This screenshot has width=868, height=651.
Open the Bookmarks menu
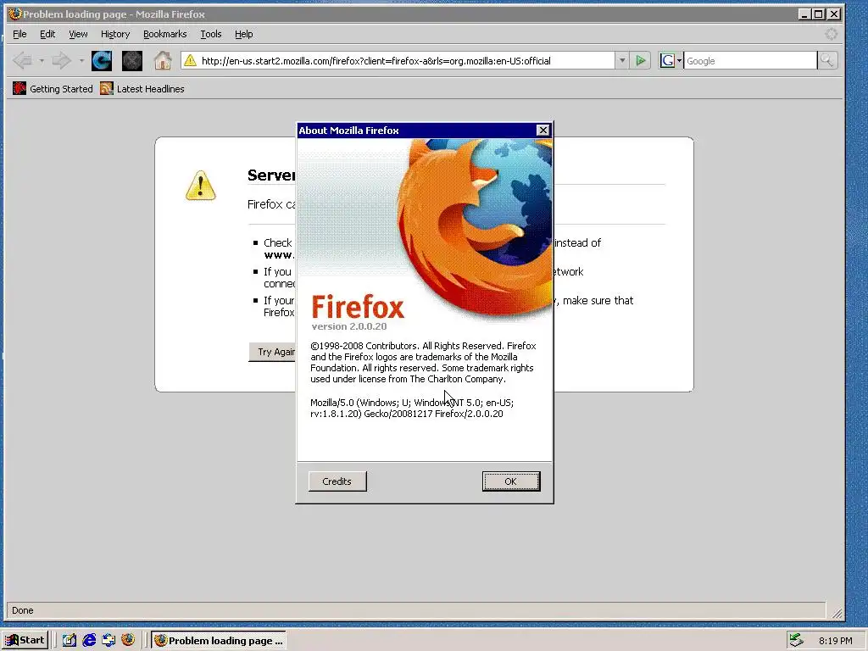165,34
